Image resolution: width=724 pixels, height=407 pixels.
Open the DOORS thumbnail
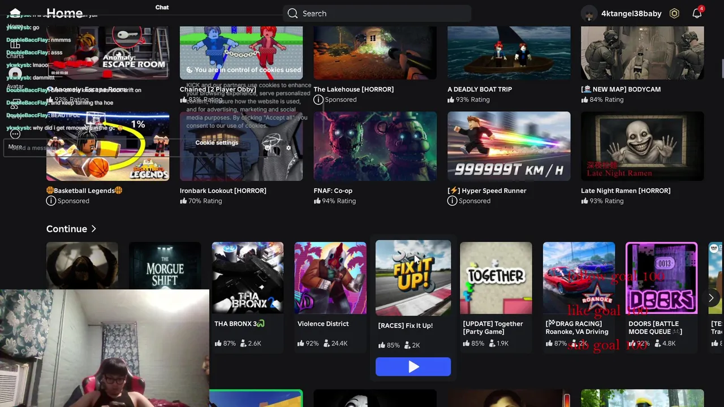click(x=662, y=278)
